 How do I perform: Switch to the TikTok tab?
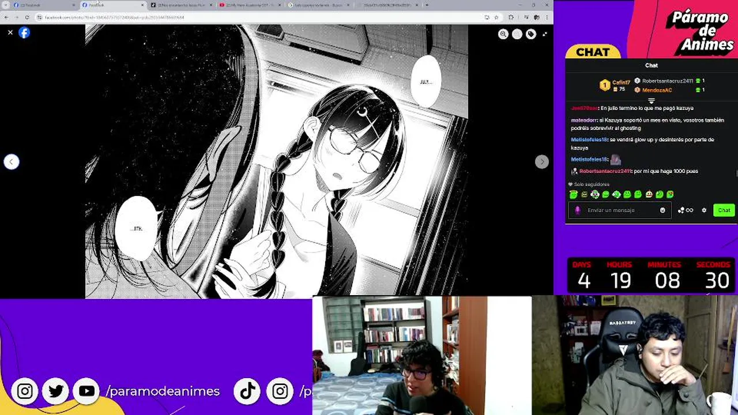(182, 5)
